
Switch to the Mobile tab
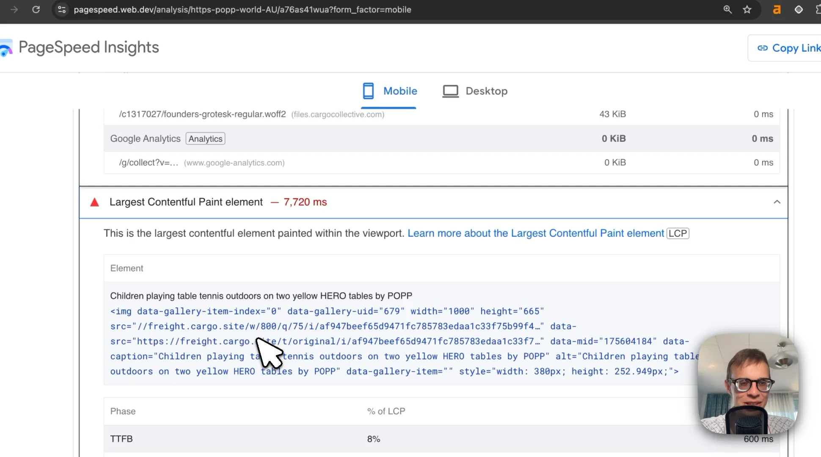pyautogui.click(x=389, y=91)
